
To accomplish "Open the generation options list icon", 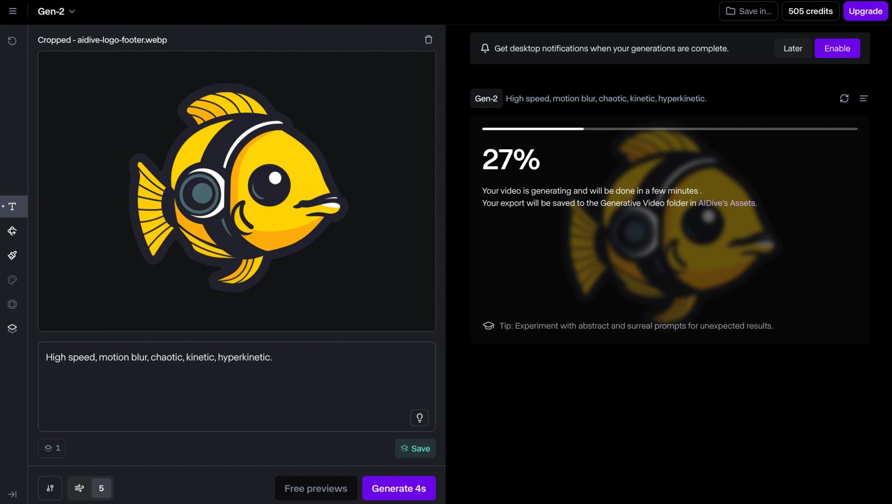I will (864, 98).
